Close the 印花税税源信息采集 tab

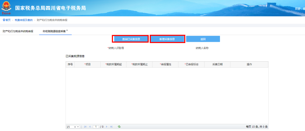(x=67, y=30)
